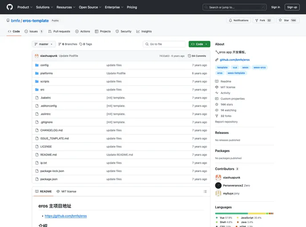Viewport: 306px width, 227px height.
Task: Open the notifications bell icon
Action: 230,20
